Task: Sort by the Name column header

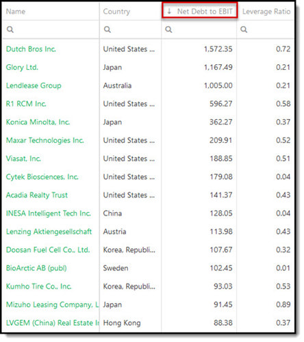Action: 16,12
